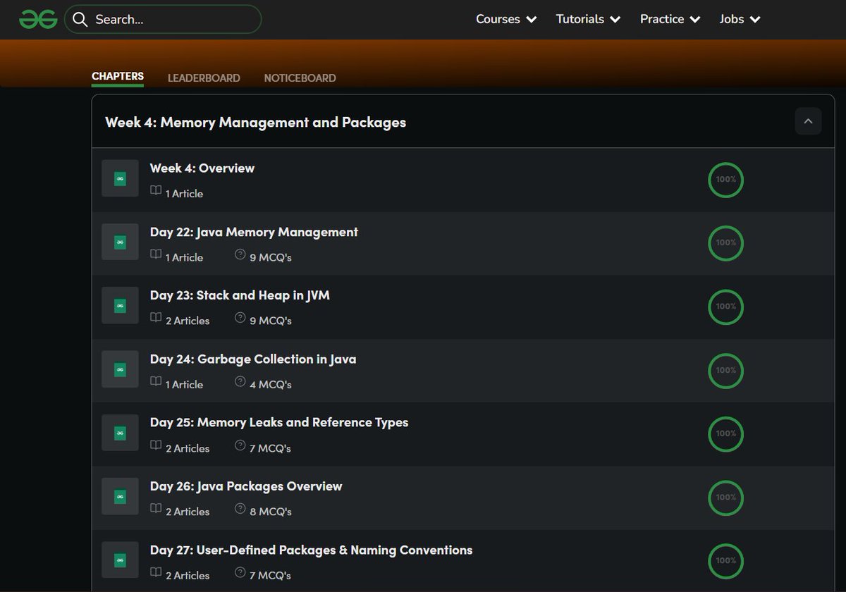This screenshot has width=846, height=592.
Task: Click 100% progress ring for Day 24
Action: click(725, 370)
